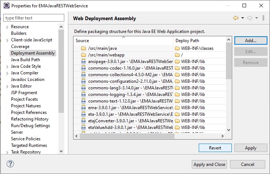This screenshot has width=270, height=174.
Task: Cancel the properties dialog
Action: [x=248, y=164]
